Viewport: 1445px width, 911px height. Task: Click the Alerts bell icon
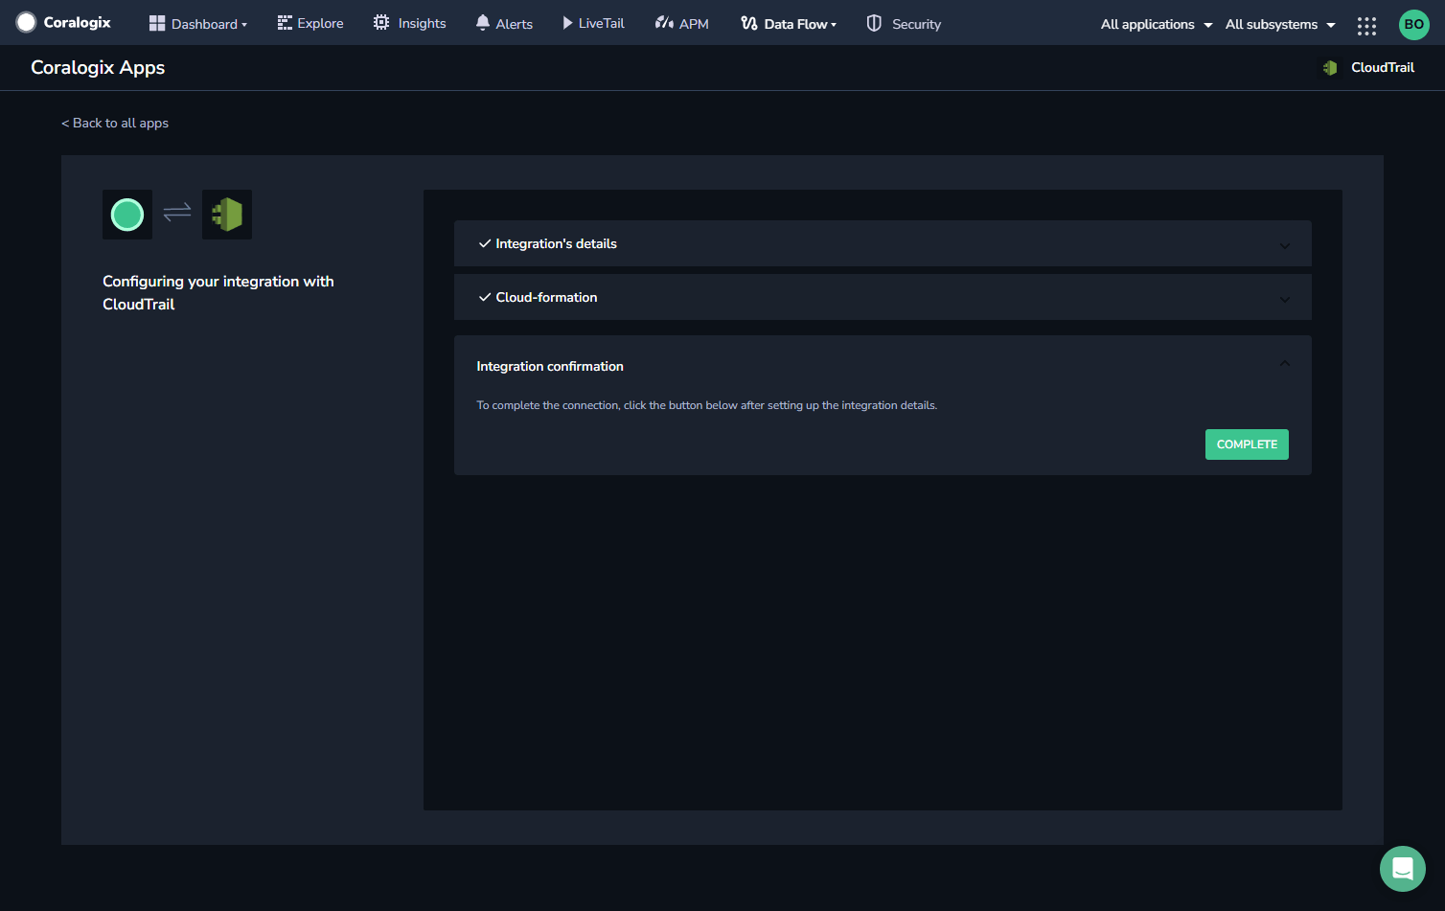click(x=483, y=23)
